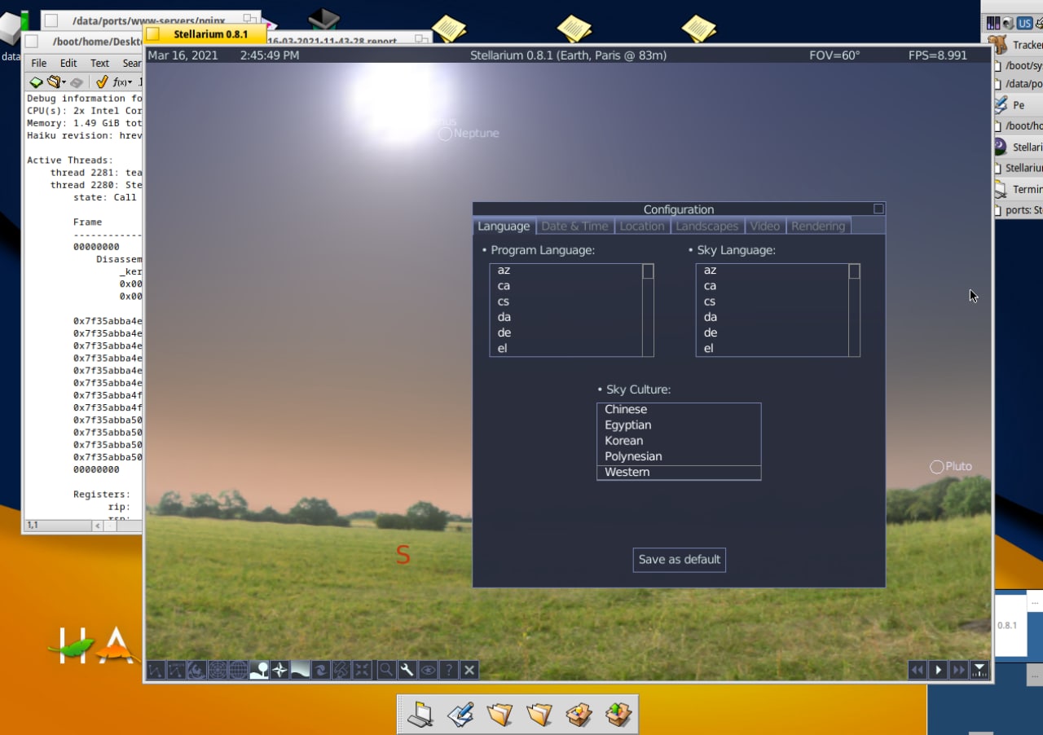The image size is (1043, 735).
Task: Click US keyboard layout tray icon
Action: pyautogui.click(x=1025, y=23)
